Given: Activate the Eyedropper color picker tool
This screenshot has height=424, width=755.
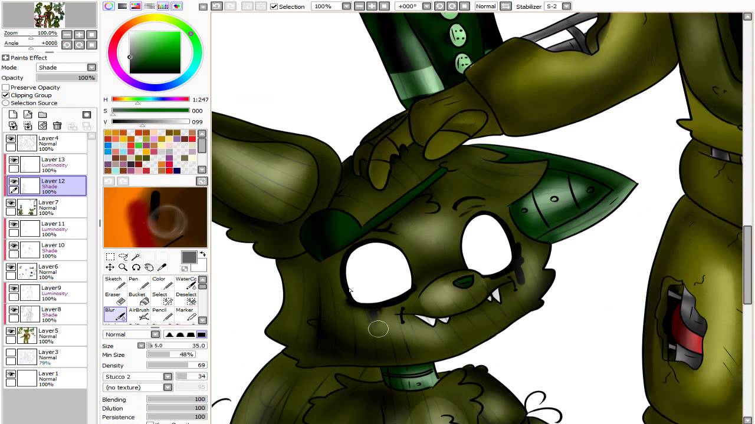Looking at the screenshot, I should tap(162, 267).
